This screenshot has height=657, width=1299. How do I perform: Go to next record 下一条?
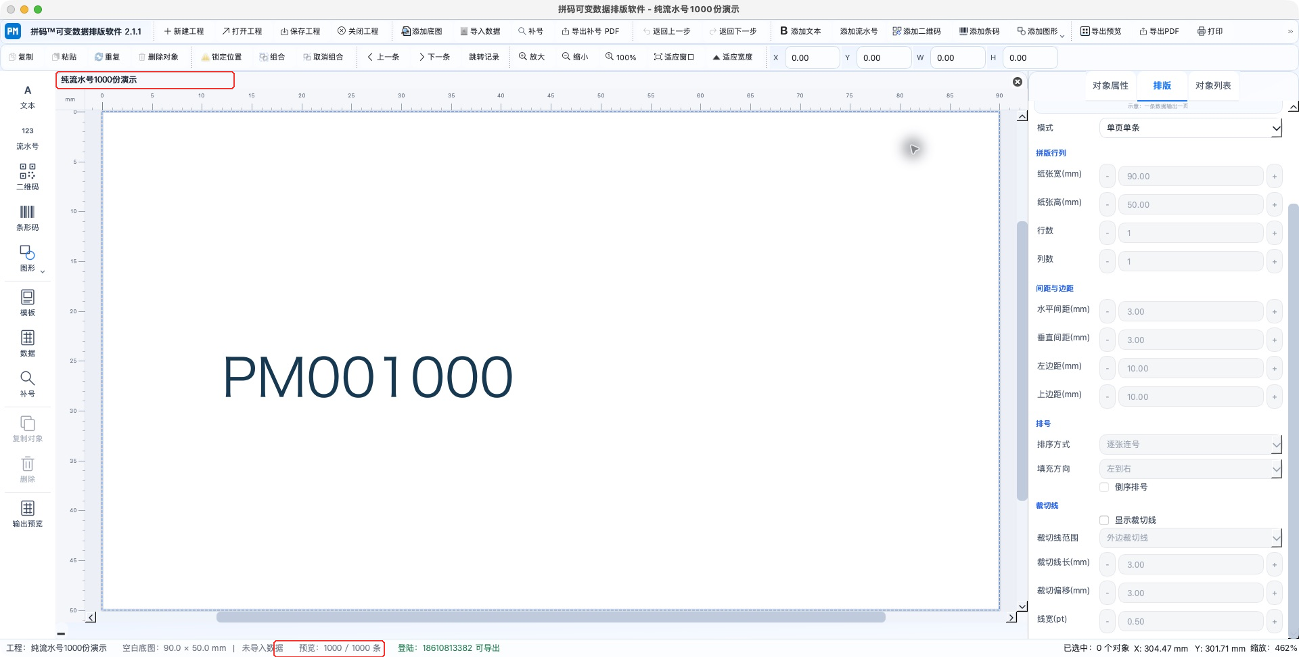pos(434,57)
